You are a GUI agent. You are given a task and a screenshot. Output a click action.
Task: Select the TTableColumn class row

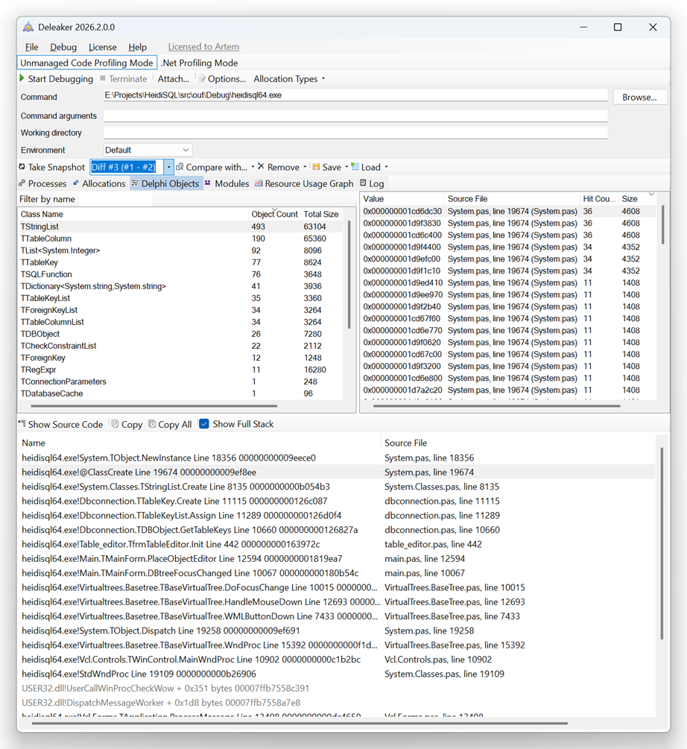(x=180, y=238)
